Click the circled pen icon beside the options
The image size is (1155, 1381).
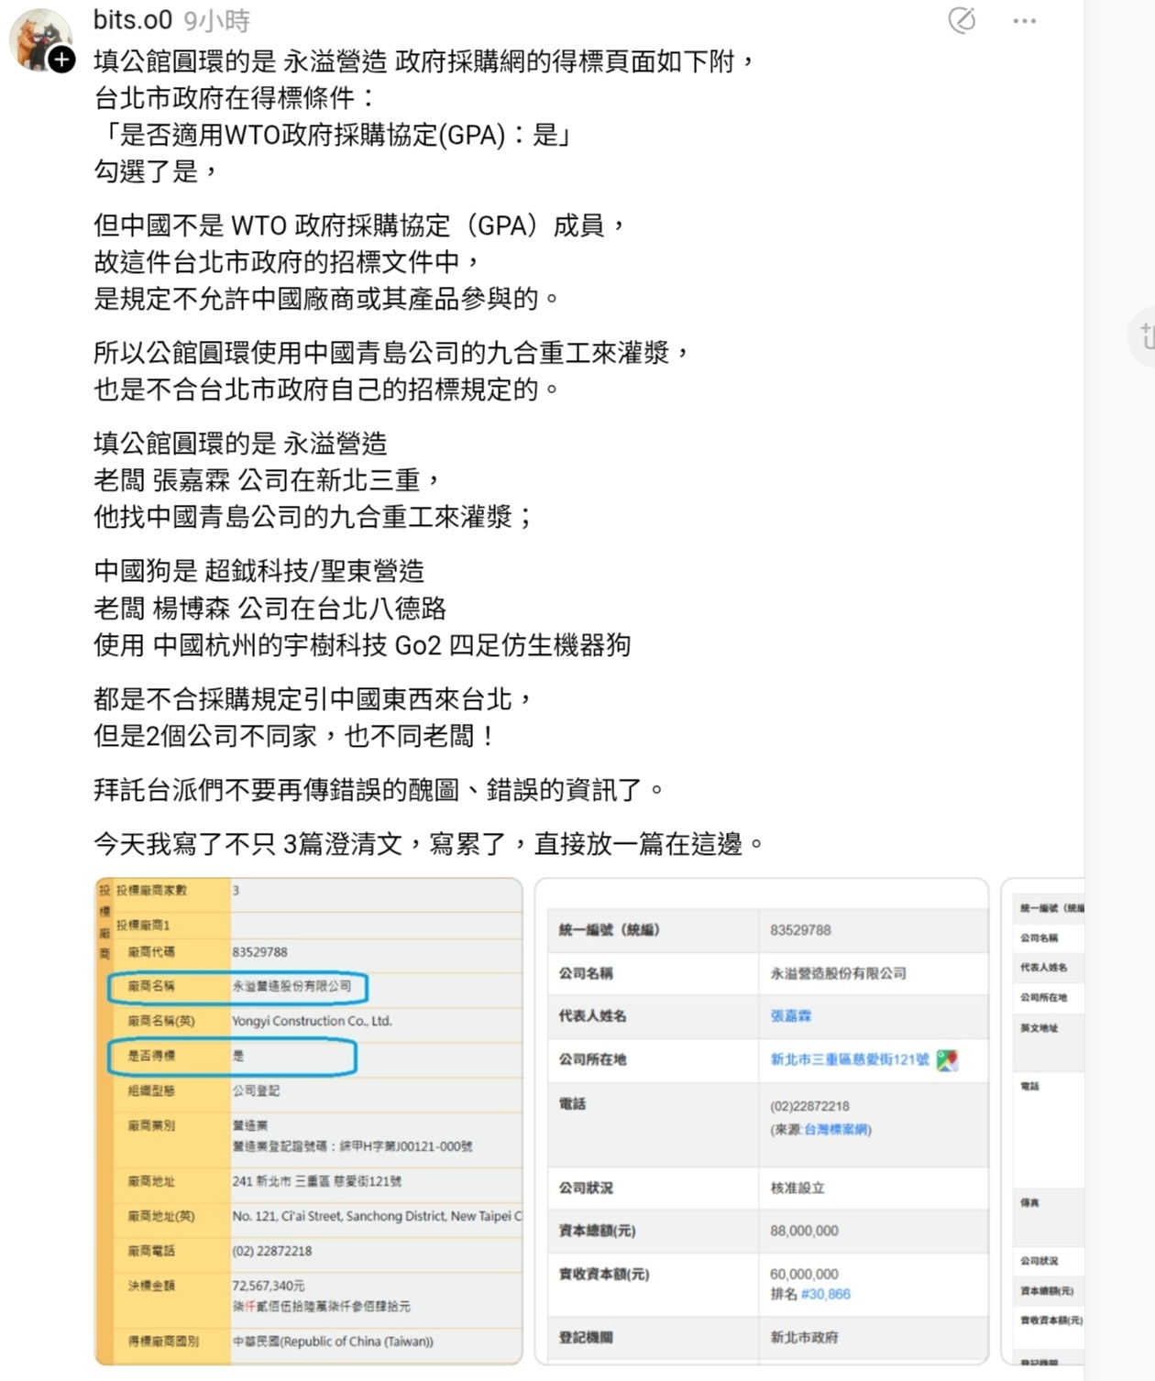962,20
